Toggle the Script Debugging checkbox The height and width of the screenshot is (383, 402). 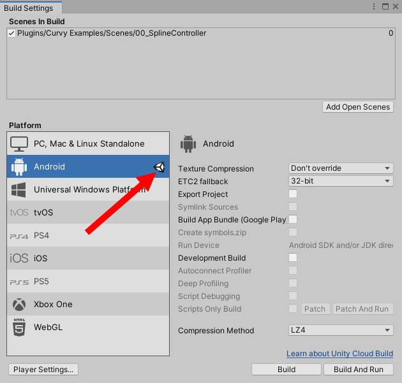click(x=293, y=296)
